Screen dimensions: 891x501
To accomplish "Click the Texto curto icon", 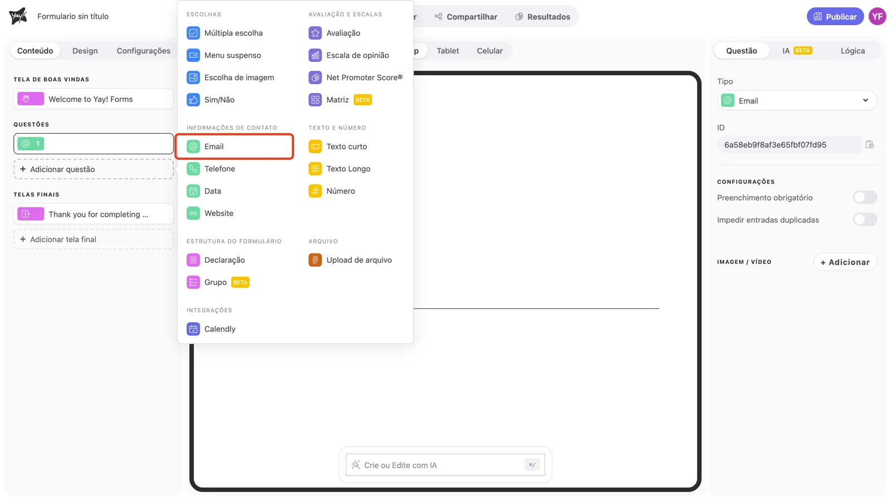I will (x=315, y=146).
